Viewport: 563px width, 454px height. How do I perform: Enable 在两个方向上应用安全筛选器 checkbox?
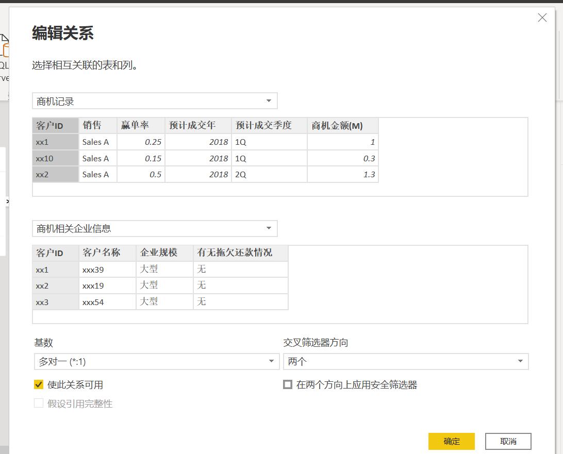[288, 384]
